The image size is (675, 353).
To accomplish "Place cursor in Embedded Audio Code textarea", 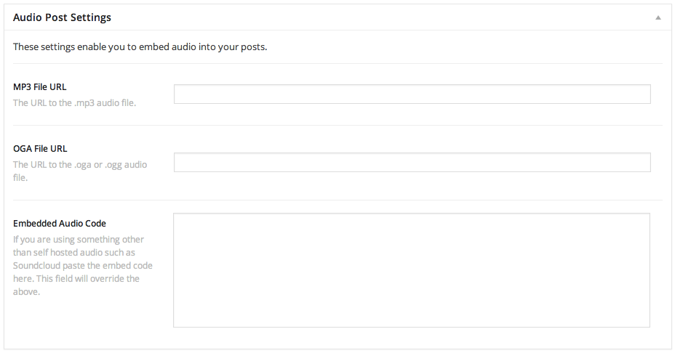I will coord(412,269).
